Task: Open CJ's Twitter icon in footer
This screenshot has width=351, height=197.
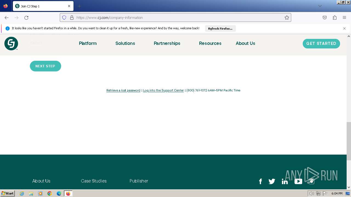Action: (x=272, y=181)
